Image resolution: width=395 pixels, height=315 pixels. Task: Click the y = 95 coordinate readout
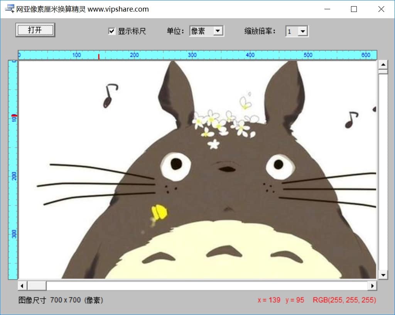[x=295, y=300]
